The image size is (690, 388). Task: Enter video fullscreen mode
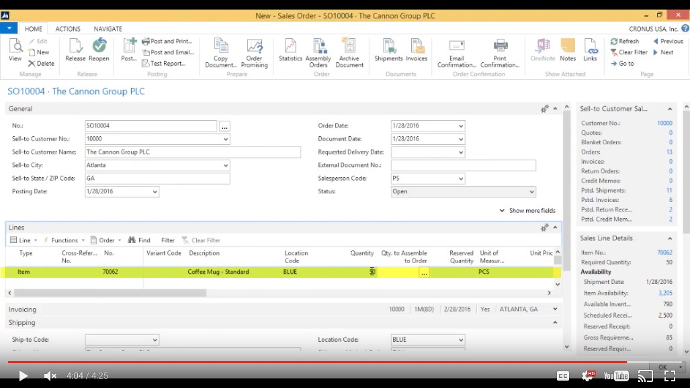tap(670, 376)
